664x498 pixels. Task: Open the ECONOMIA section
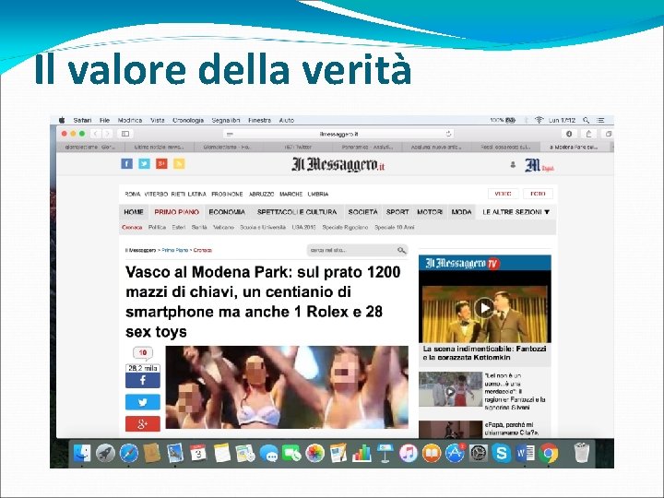pyautogui.click(x=227, y=212)
